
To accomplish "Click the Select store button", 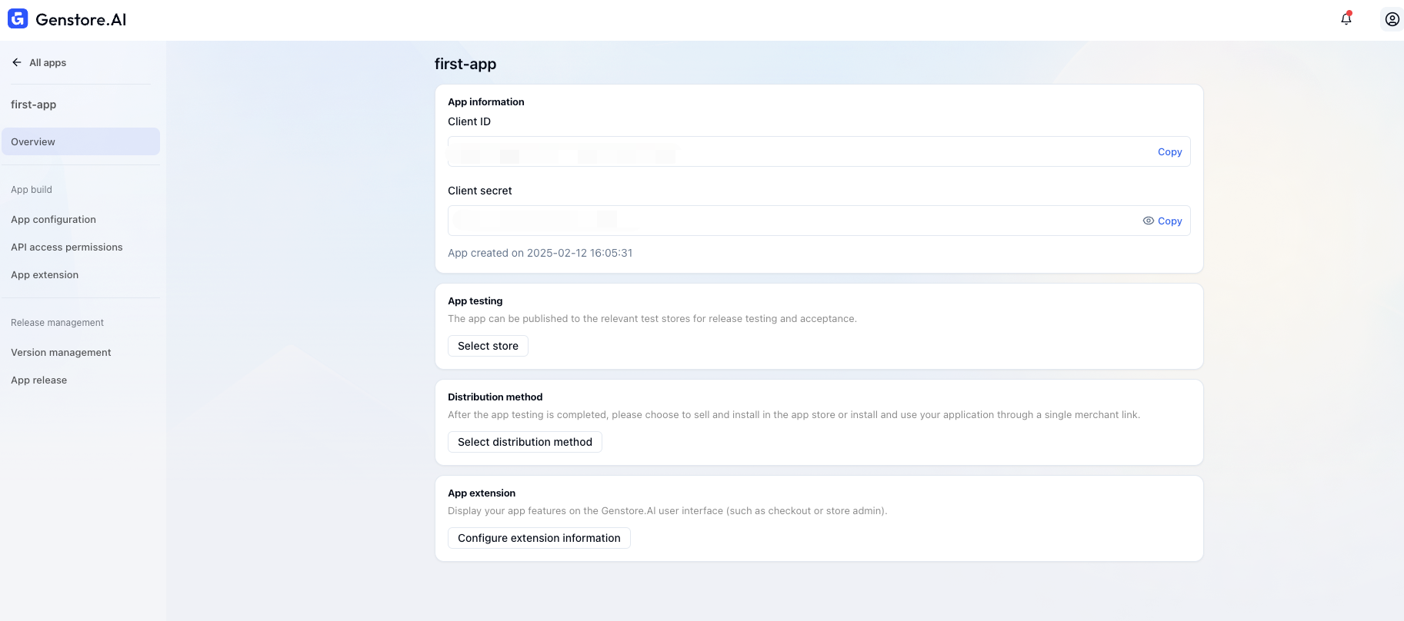I will coord(488,346).
